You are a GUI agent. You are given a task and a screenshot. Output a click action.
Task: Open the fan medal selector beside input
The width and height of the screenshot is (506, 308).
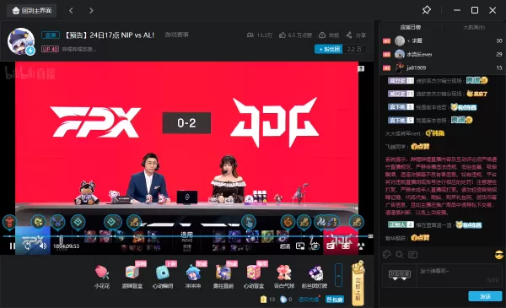point(400,275)
